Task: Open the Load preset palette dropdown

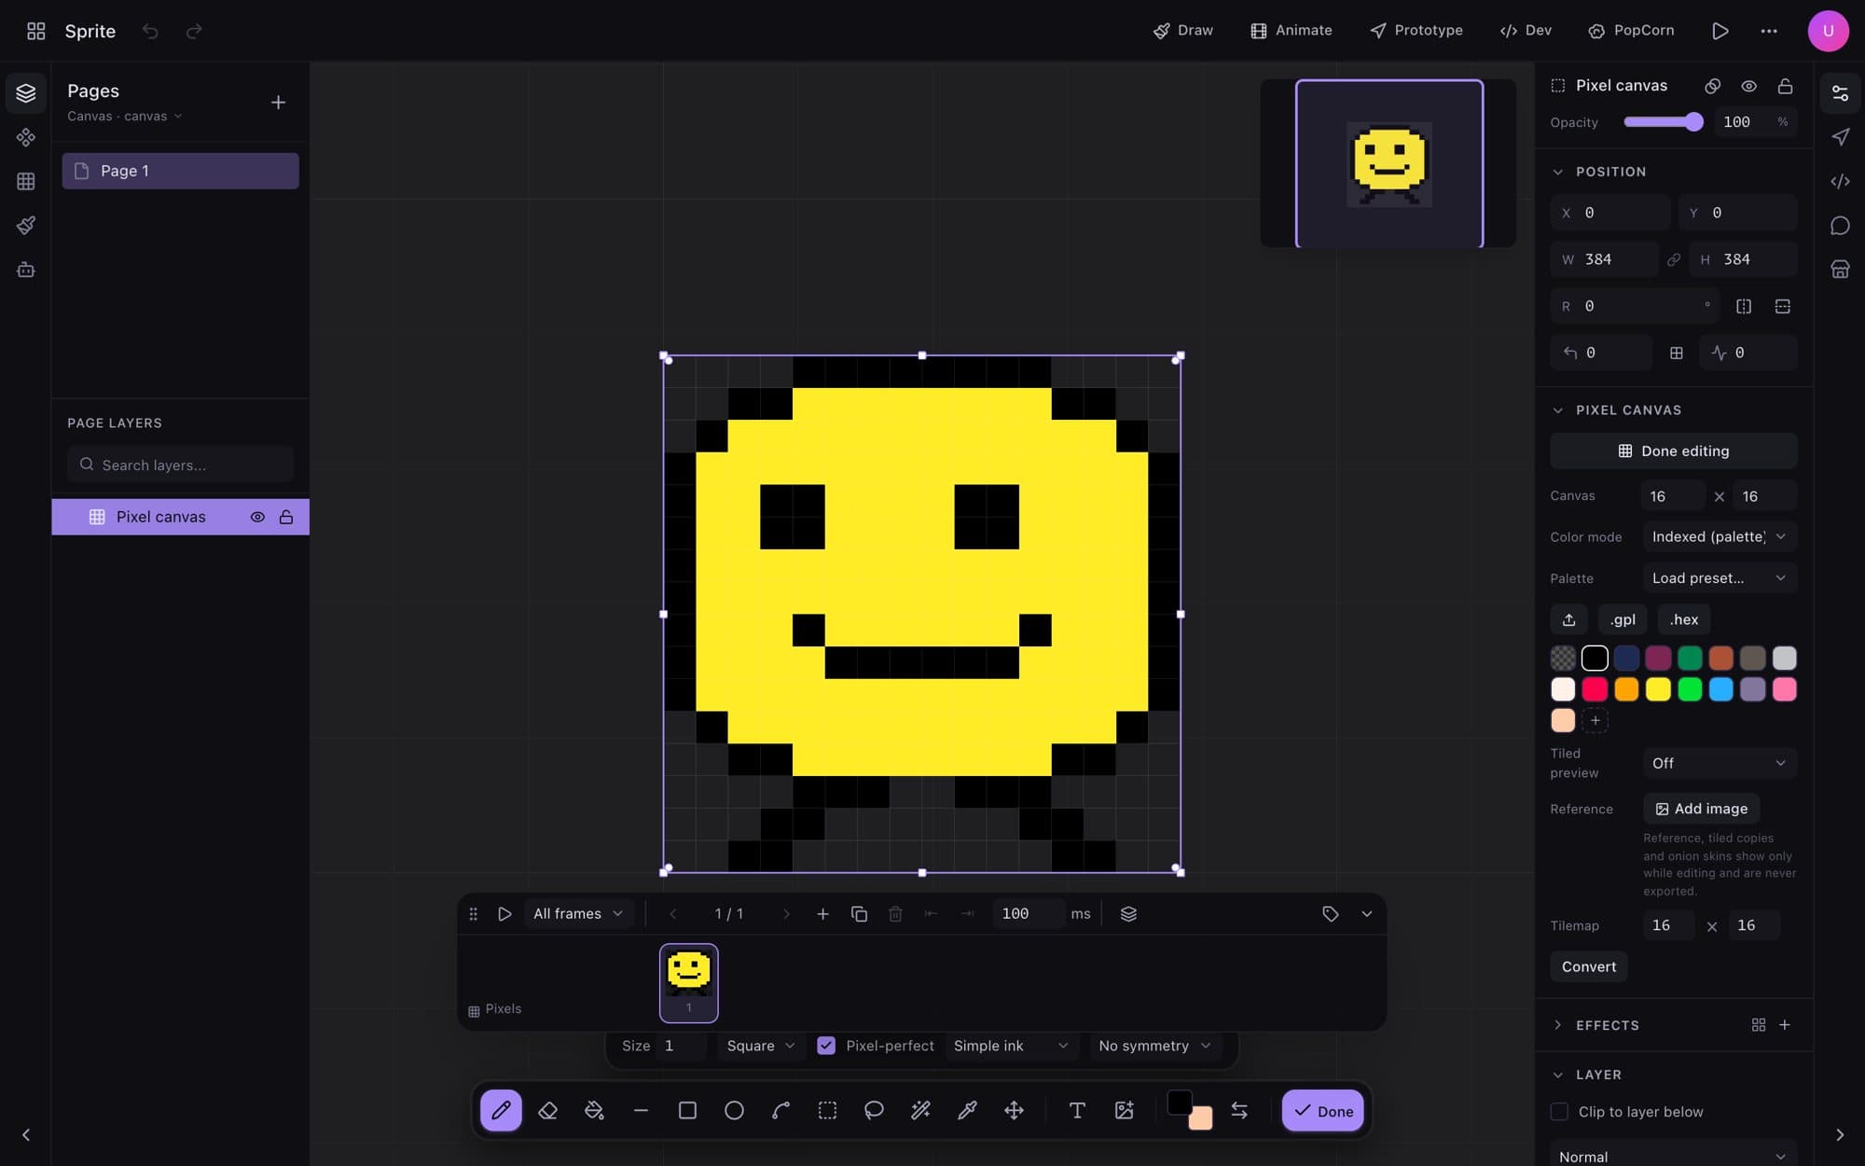Action: pyautogui.click(x=1720, y=577)
